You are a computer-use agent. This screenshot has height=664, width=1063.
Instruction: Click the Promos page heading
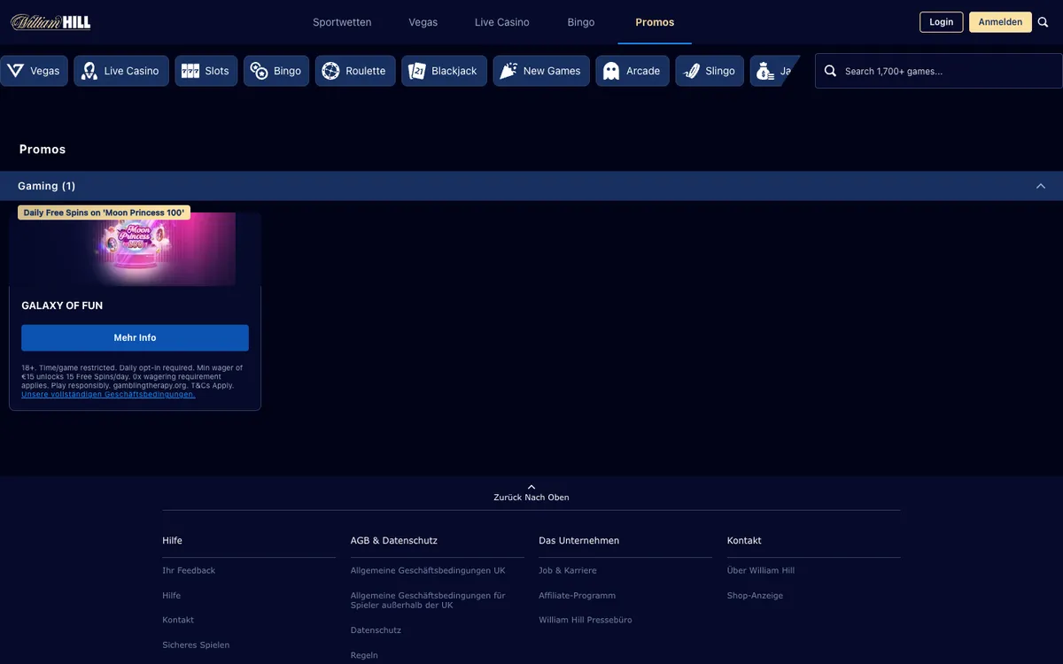point(43,150)
